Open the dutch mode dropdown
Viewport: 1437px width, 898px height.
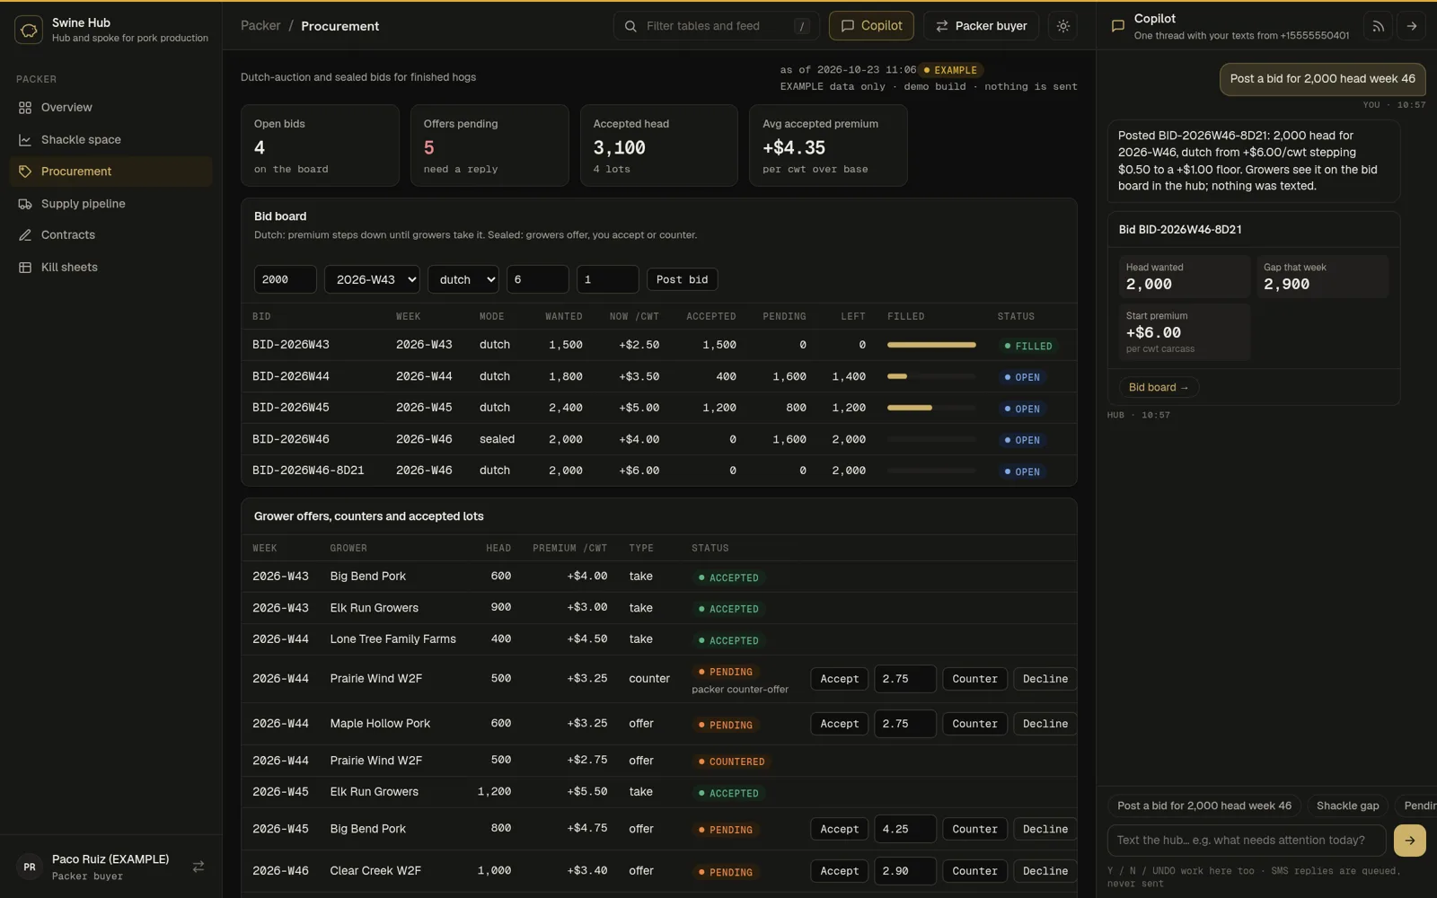tap(463, 279)
